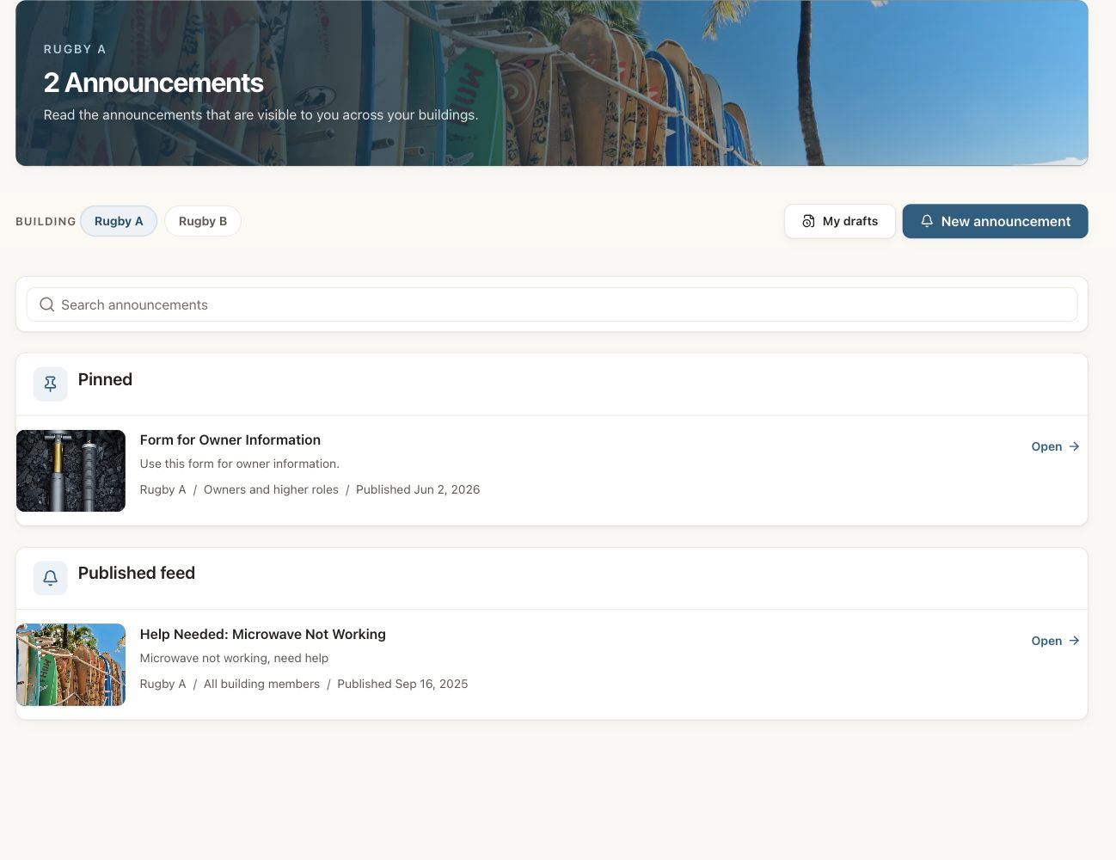The image size is (1116, 860).
Task: Click 'All building members' audience text
Action: (x=261, y=684)
